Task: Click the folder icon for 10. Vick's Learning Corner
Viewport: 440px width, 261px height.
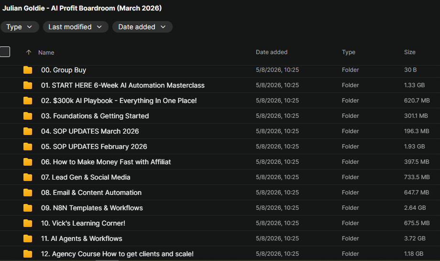Action: tap(28, 223)
